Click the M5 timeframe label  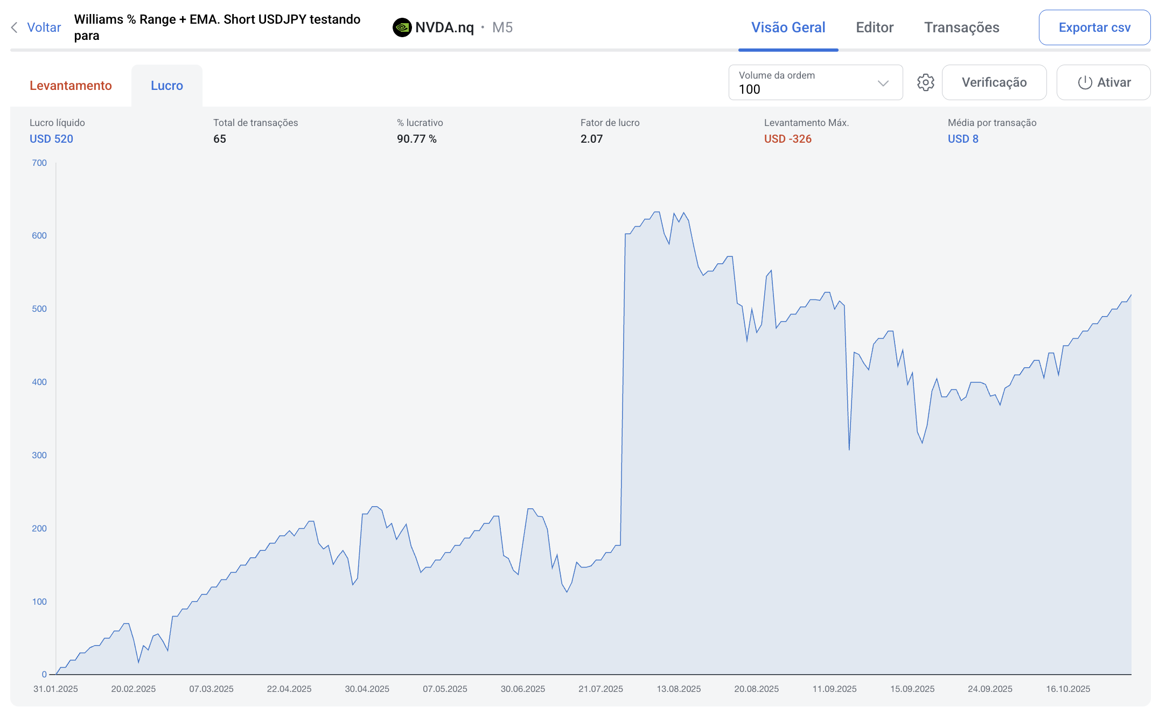pyautogui.click(x=502, y=27)
